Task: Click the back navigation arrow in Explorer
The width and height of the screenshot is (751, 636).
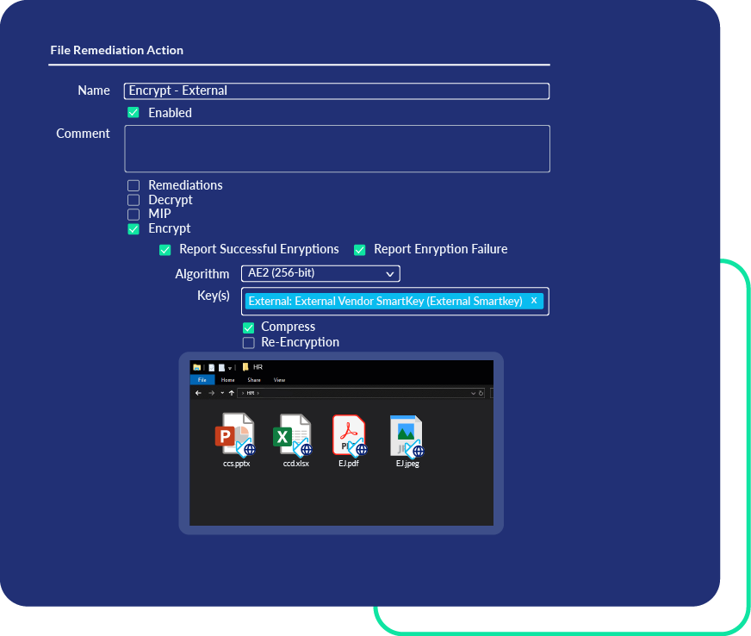Action: (197, 392)
